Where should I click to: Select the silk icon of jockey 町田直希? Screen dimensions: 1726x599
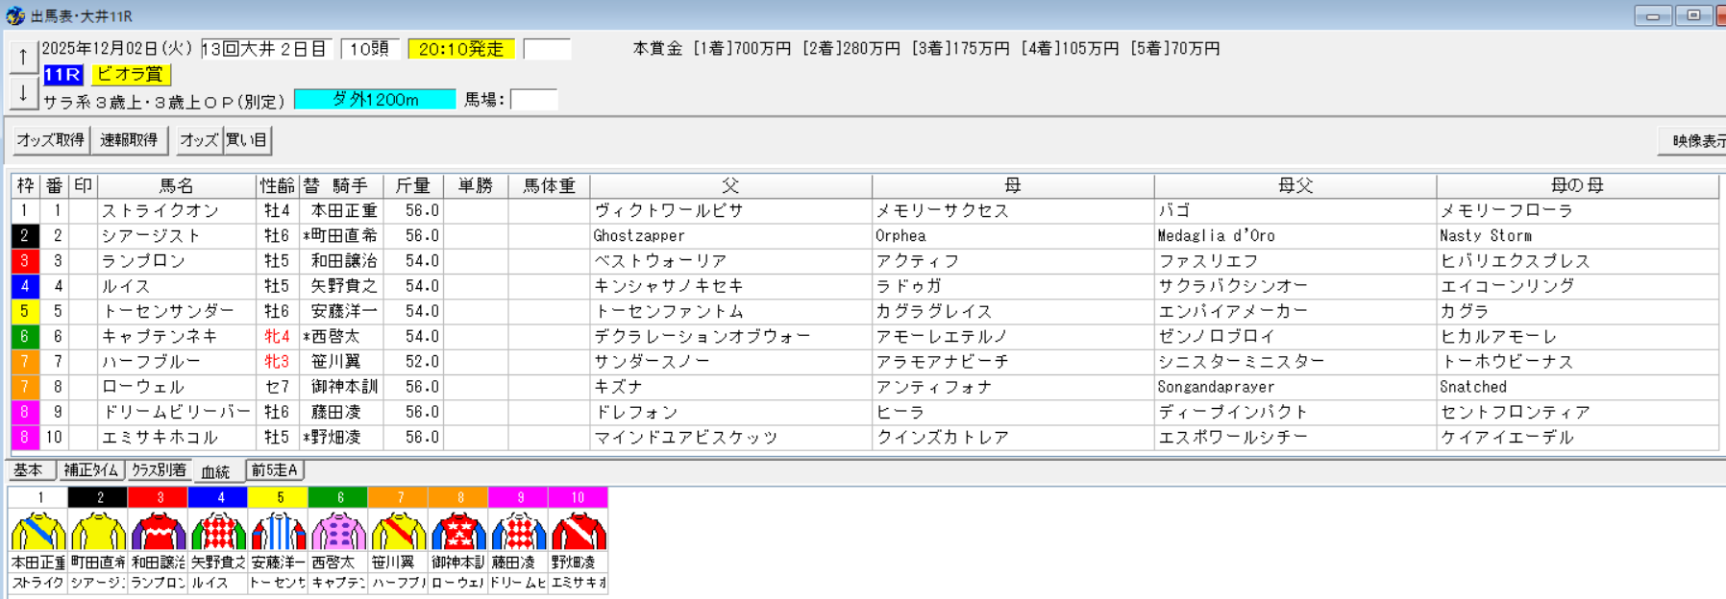(99, 531)
